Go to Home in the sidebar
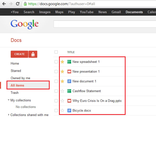The image size is (156, 156). coord(15,63)
